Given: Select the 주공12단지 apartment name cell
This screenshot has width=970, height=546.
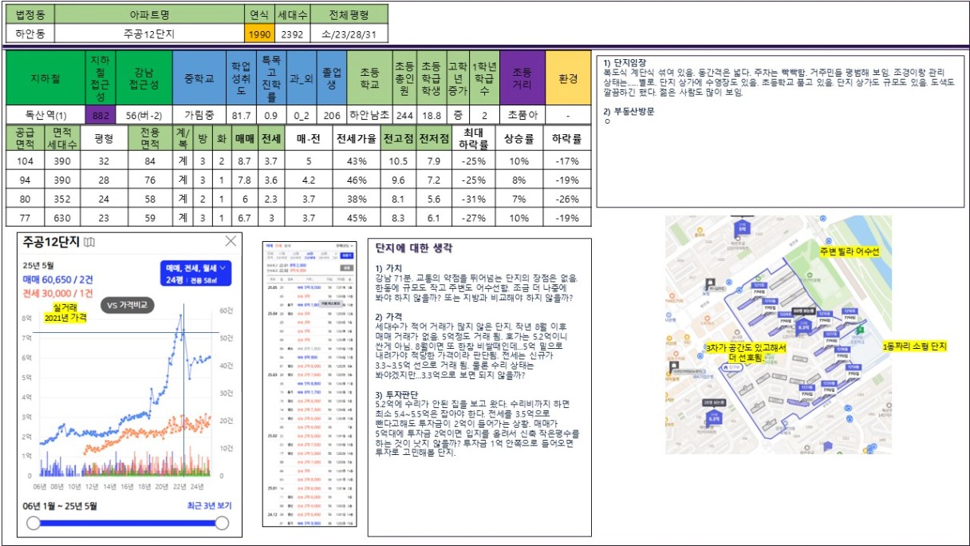Looking at the screenshot, I should pyautogui.click(x=149, y=34).
